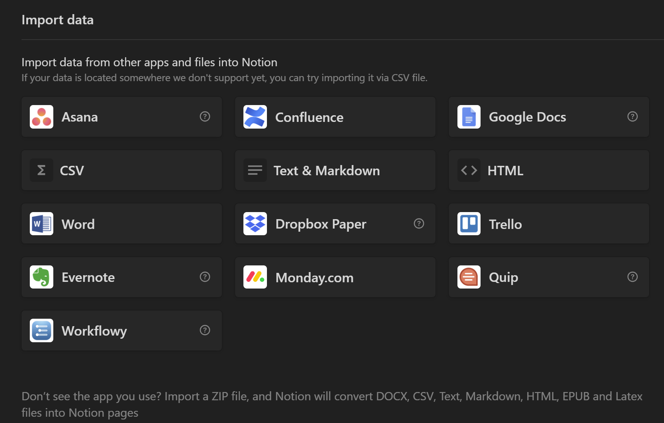
Task: Click the ZIP file import note
Action: pos(332,404)
